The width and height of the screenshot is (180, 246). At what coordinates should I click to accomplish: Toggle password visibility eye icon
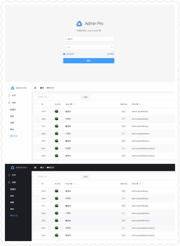click(x=112, y=47)
